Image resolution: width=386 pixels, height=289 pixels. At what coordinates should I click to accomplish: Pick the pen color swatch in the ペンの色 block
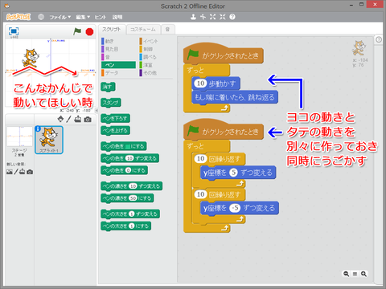pyautogui.click(x=128, y=146)
